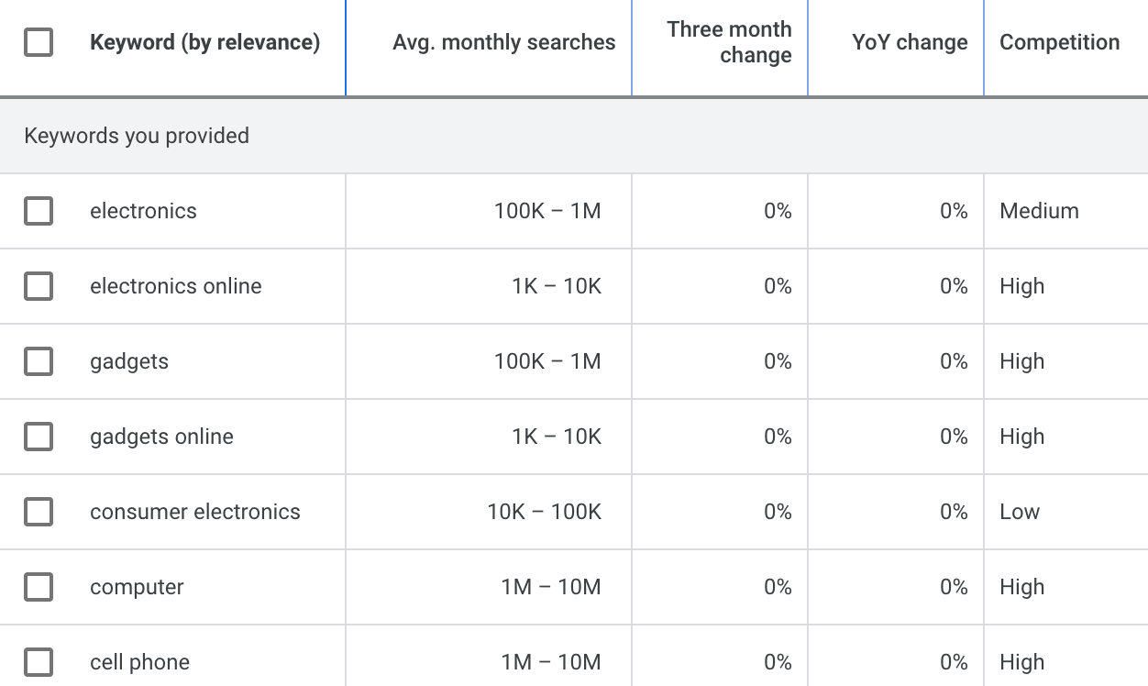Select the Keywords you provided section header
The image size is (1148, 686).
137,135
